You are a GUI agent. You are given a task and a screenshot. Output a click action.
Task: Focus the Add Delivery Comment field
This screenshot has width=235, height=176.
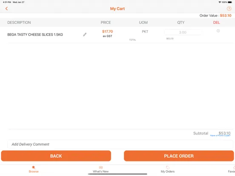[120, 144]
